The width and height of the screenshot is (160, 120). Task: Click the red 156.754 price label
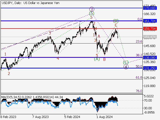coord(150,28)
